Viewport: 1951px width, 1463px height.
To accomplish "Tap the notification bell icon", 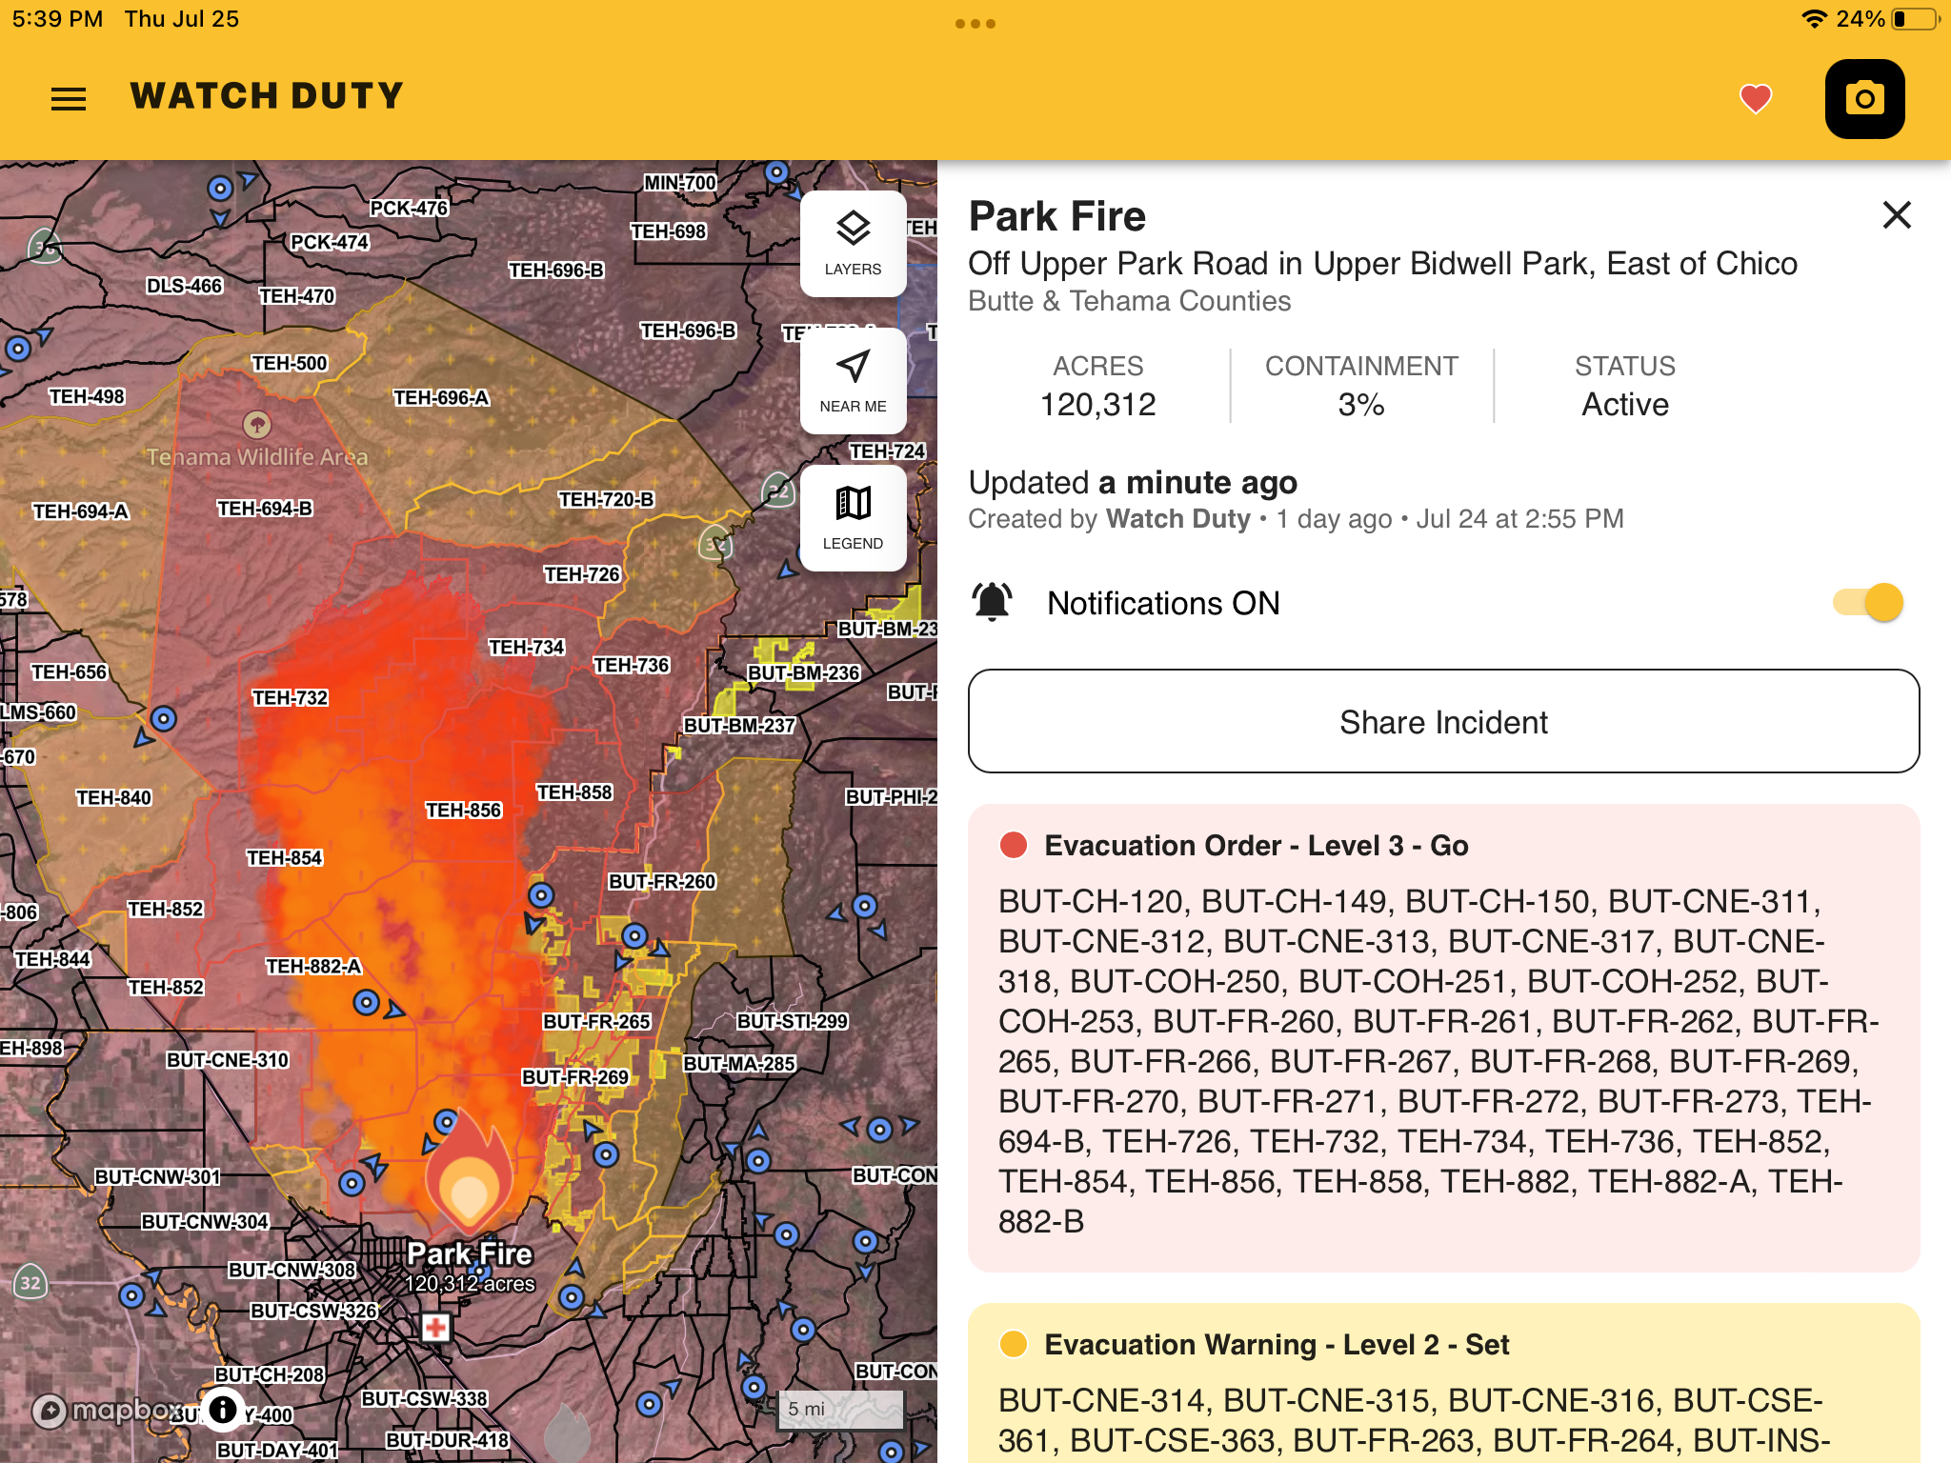I will point(992,602).
